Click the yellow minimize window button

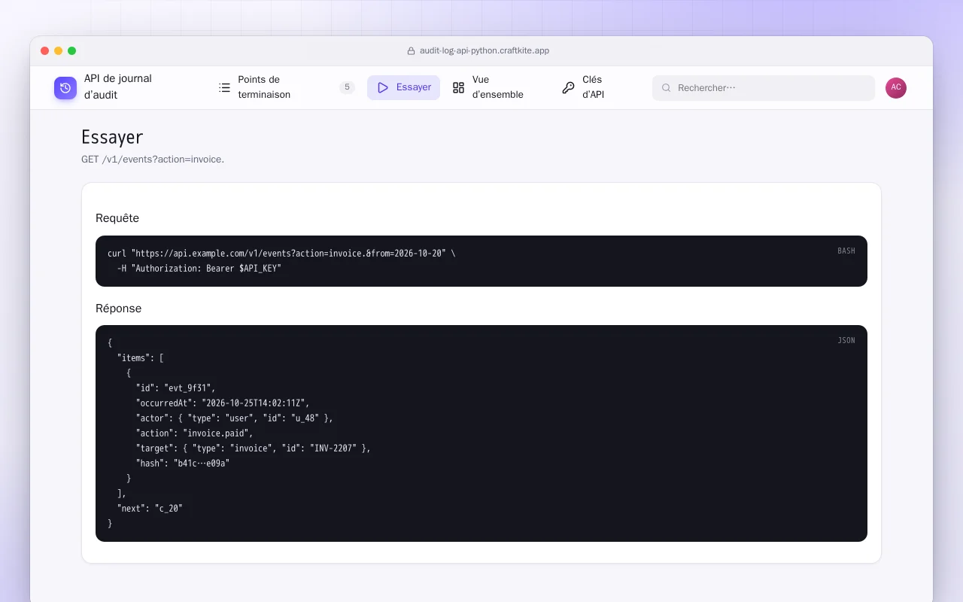pyautogui.click(x=59, y=51)
